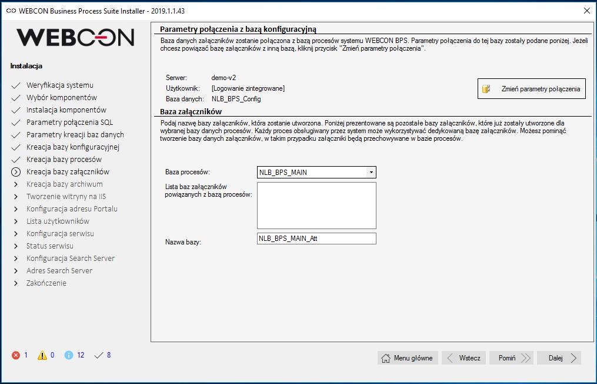Click the info count number 12
This screenshot has height=384, width=597.
pyautogui.click(x=81, y=355)
